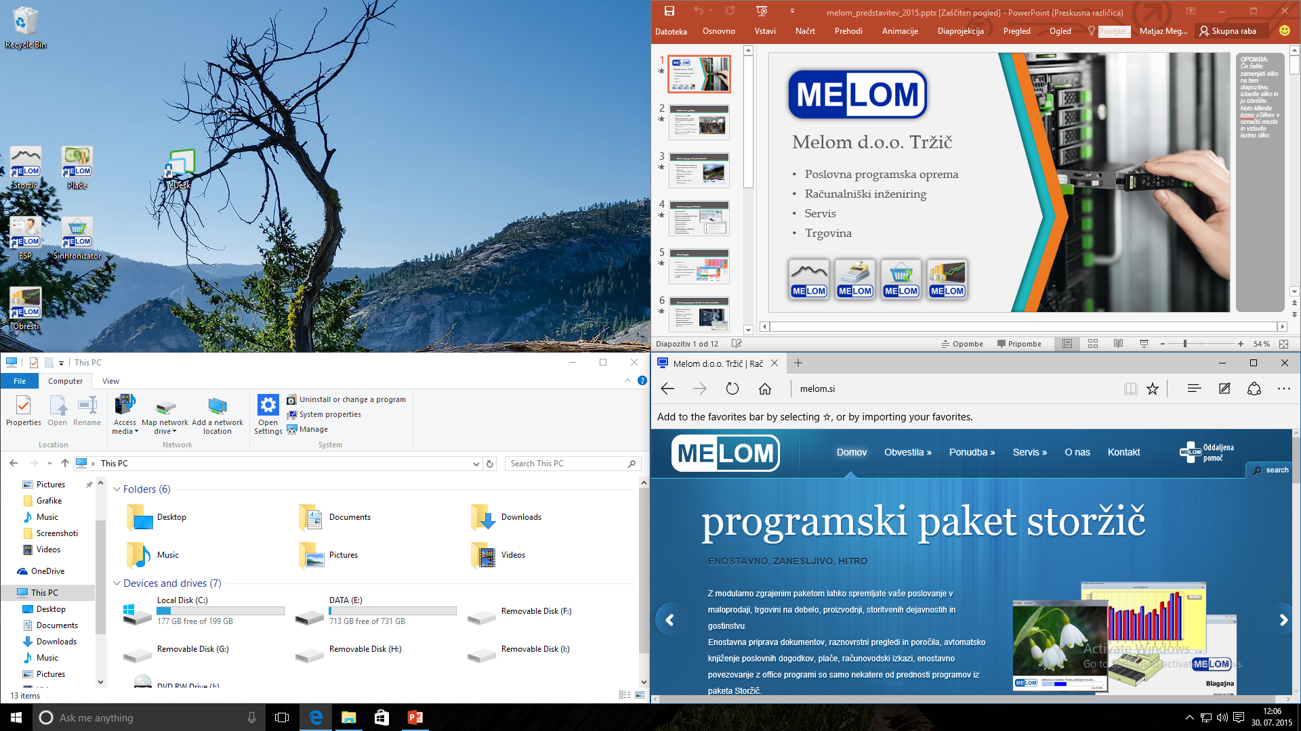Collapse the Folders (6) group

(x=117, y=489)
